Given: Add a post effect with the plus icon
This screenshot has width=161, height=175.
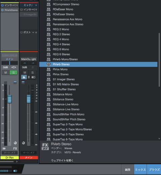Looking at the screenshot, I should [36, 33].
